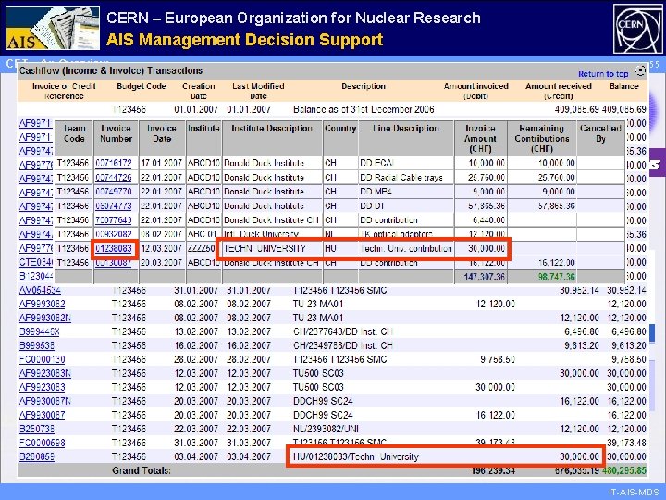This screenshot has width=666, height=500.
Task: Open the truncated CTE034 reference link
Action: [36, 262]
